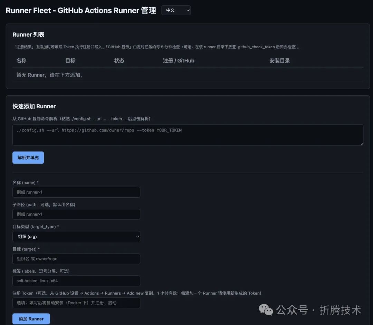Click the Runner 列表 section heading
The height and width of the screenshot is (325, 373).
point(29,35)
